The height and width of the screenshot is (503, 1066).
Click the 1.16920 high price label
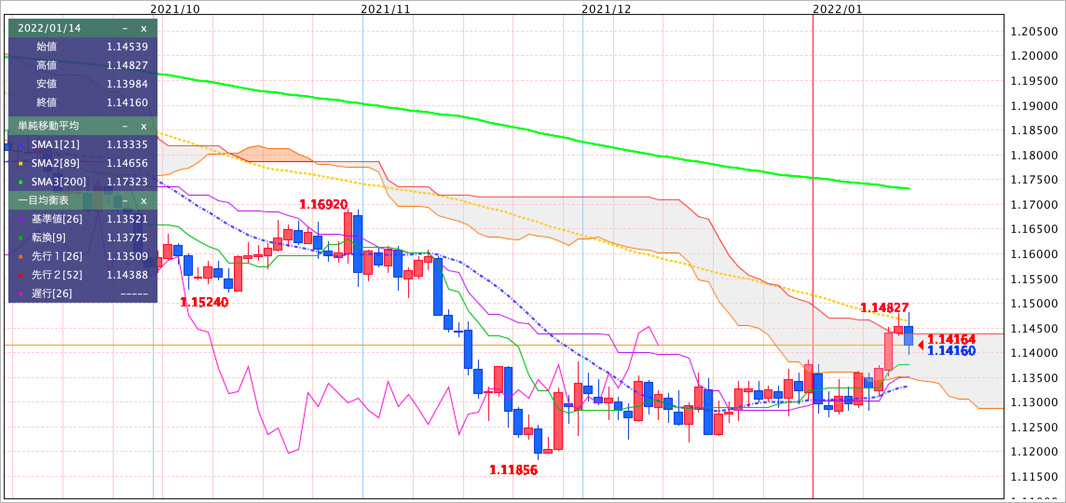coord(323,204)
